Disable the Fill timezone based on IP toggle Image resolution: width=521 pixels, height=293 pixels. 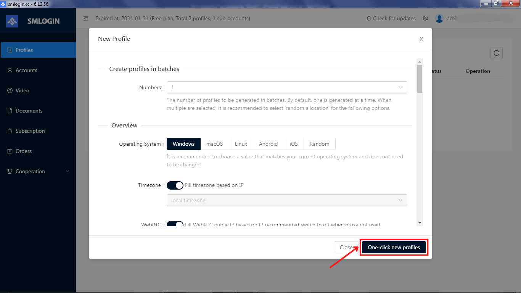pos(175,185)
